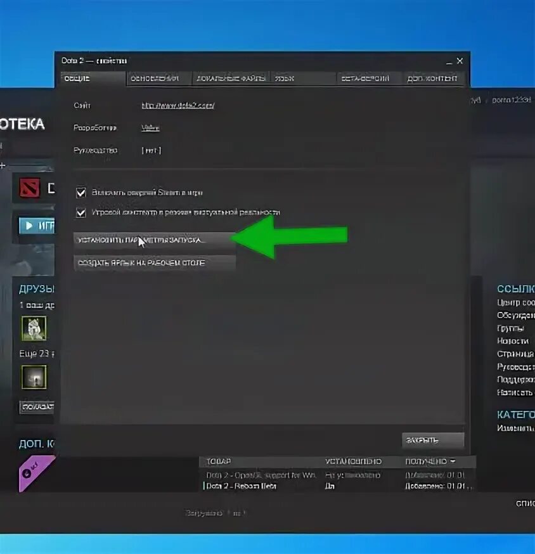
Task: Click the purple tag icon under ДОП. КОНТЕНТ
Action: [x=35, y=473]
